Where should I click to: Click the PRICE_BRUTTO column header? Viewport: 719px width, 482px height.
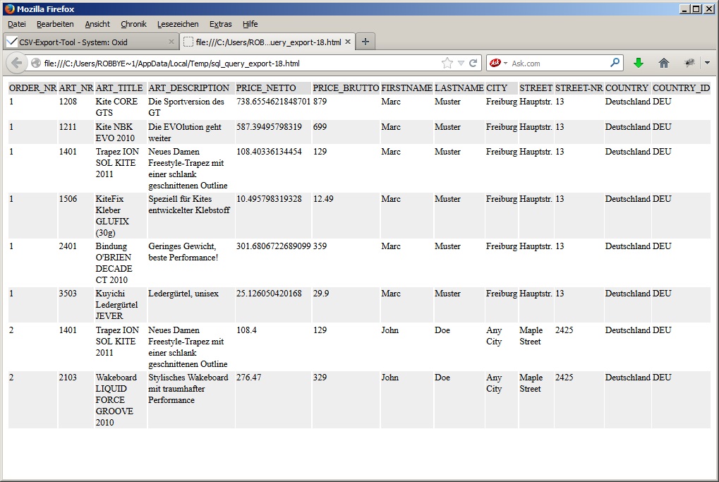point(346,88)
